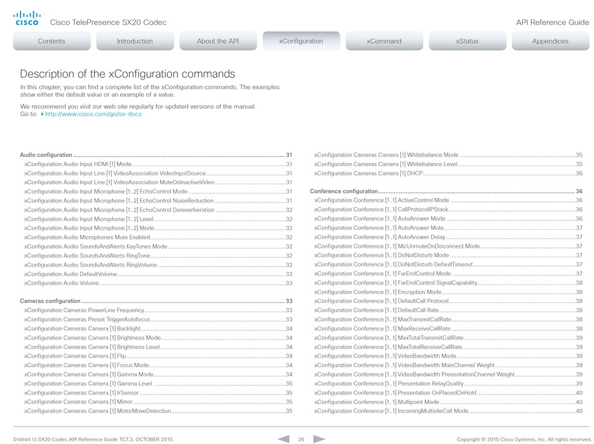The width and height of the screenshot is (594, 444).
Task: Switch to the xStatus tab
Action: click(x=468, y=41)
